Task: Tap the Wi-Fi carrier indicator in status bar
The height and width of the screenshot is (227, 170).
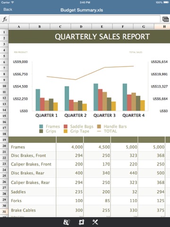Action: click(x=8, y=2)
